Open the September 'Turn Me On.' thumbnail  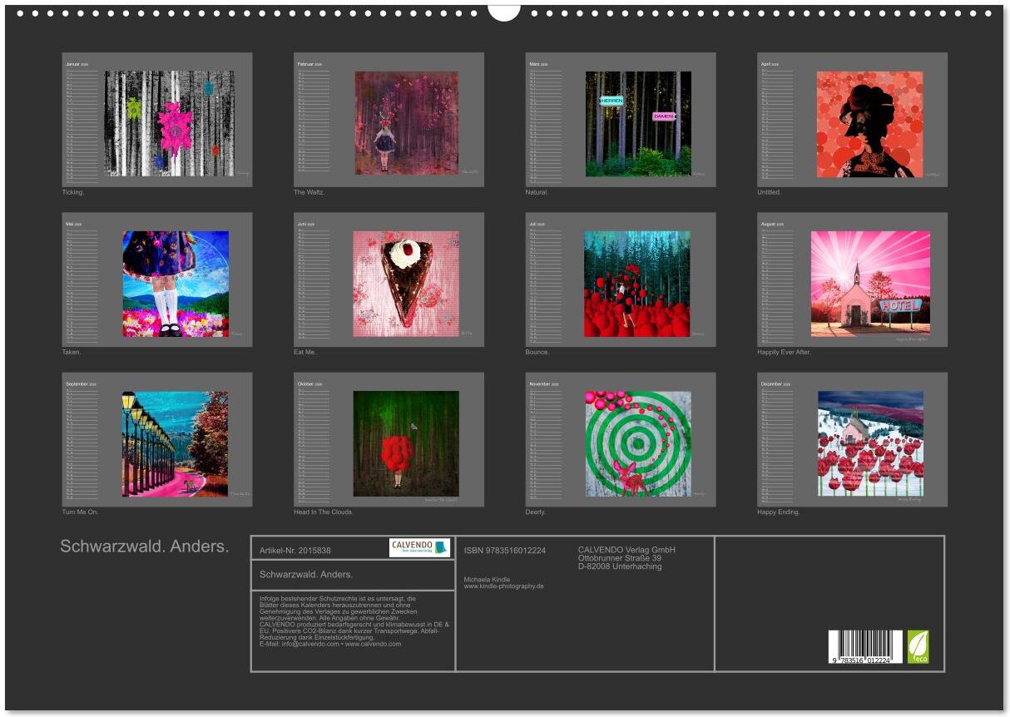point(157,439)
